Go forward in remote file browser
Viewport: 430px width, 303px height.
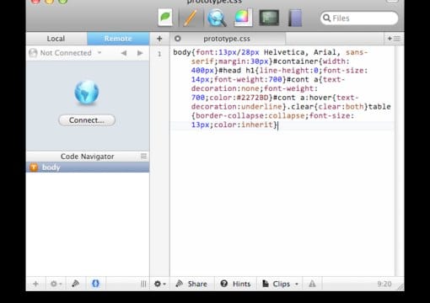(x=140, y=53)
